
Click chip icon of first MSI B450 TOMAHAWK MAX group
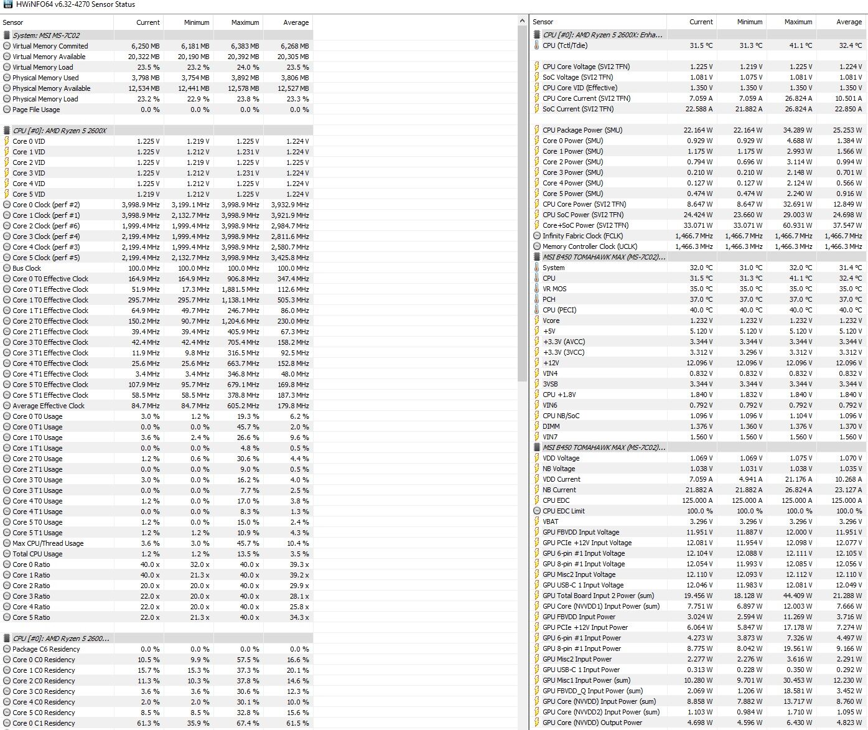pyautogui.click(x=537, y=257)
